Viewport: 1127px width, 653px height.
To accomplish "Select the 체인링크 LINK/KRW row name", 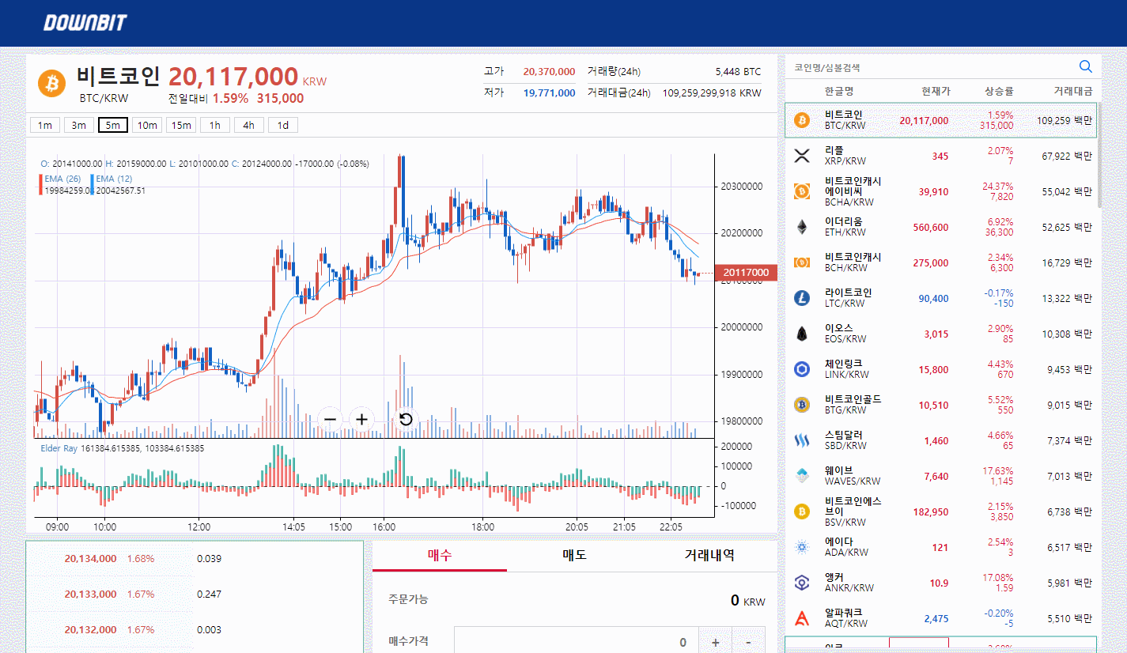I will (846, 369).
